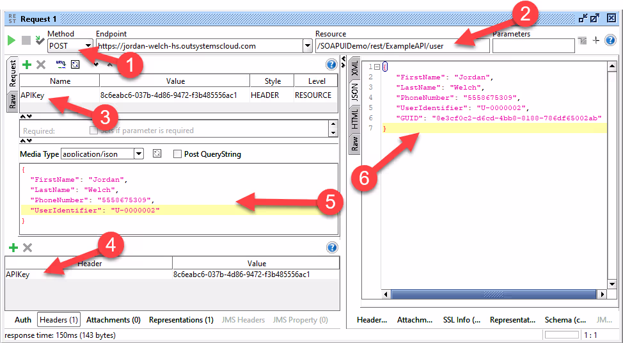The width and height of the screenshot is (623, 343).
Task: Delete the selected parameter with the gray X
Action: [41, 65]
